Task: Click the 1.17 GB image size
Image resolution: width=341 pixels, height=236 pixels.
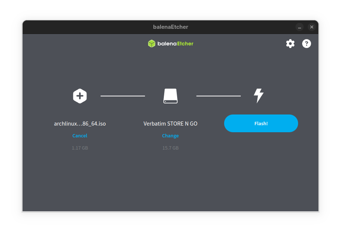Action: [80, 148]
